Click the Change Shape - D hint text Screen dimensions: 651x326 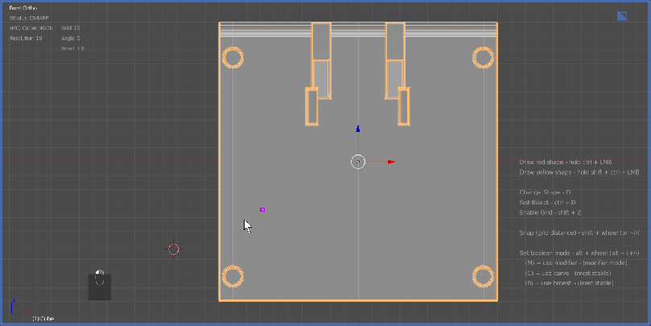[x=546, y=192]
